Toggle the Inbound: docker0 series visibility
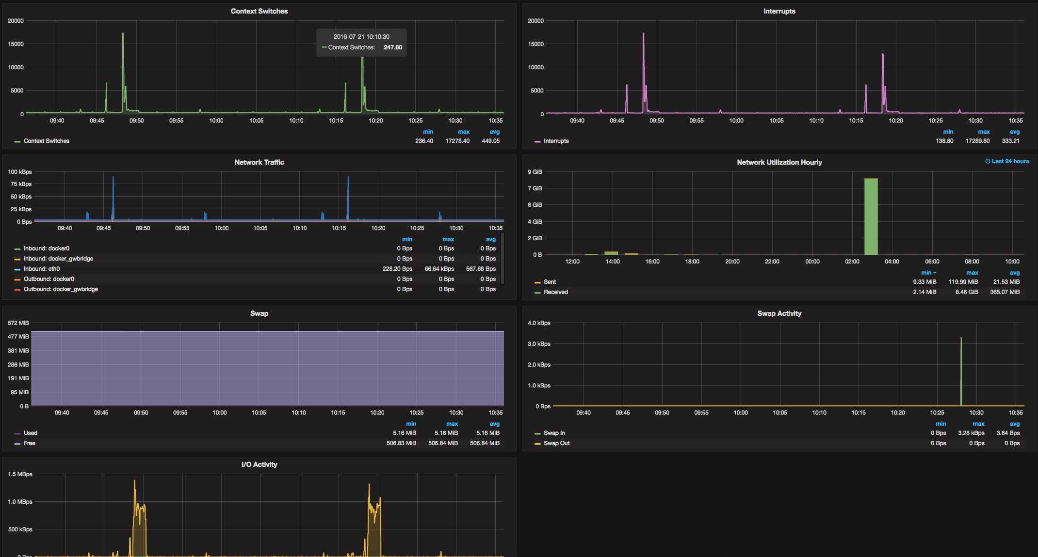1038x557 pixels. pyautogui.click(x=47, y=248)
